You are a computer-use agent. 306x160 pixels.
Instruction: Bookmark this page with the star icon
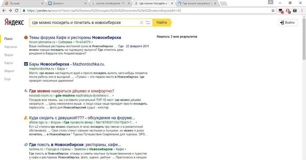point(273,11)
